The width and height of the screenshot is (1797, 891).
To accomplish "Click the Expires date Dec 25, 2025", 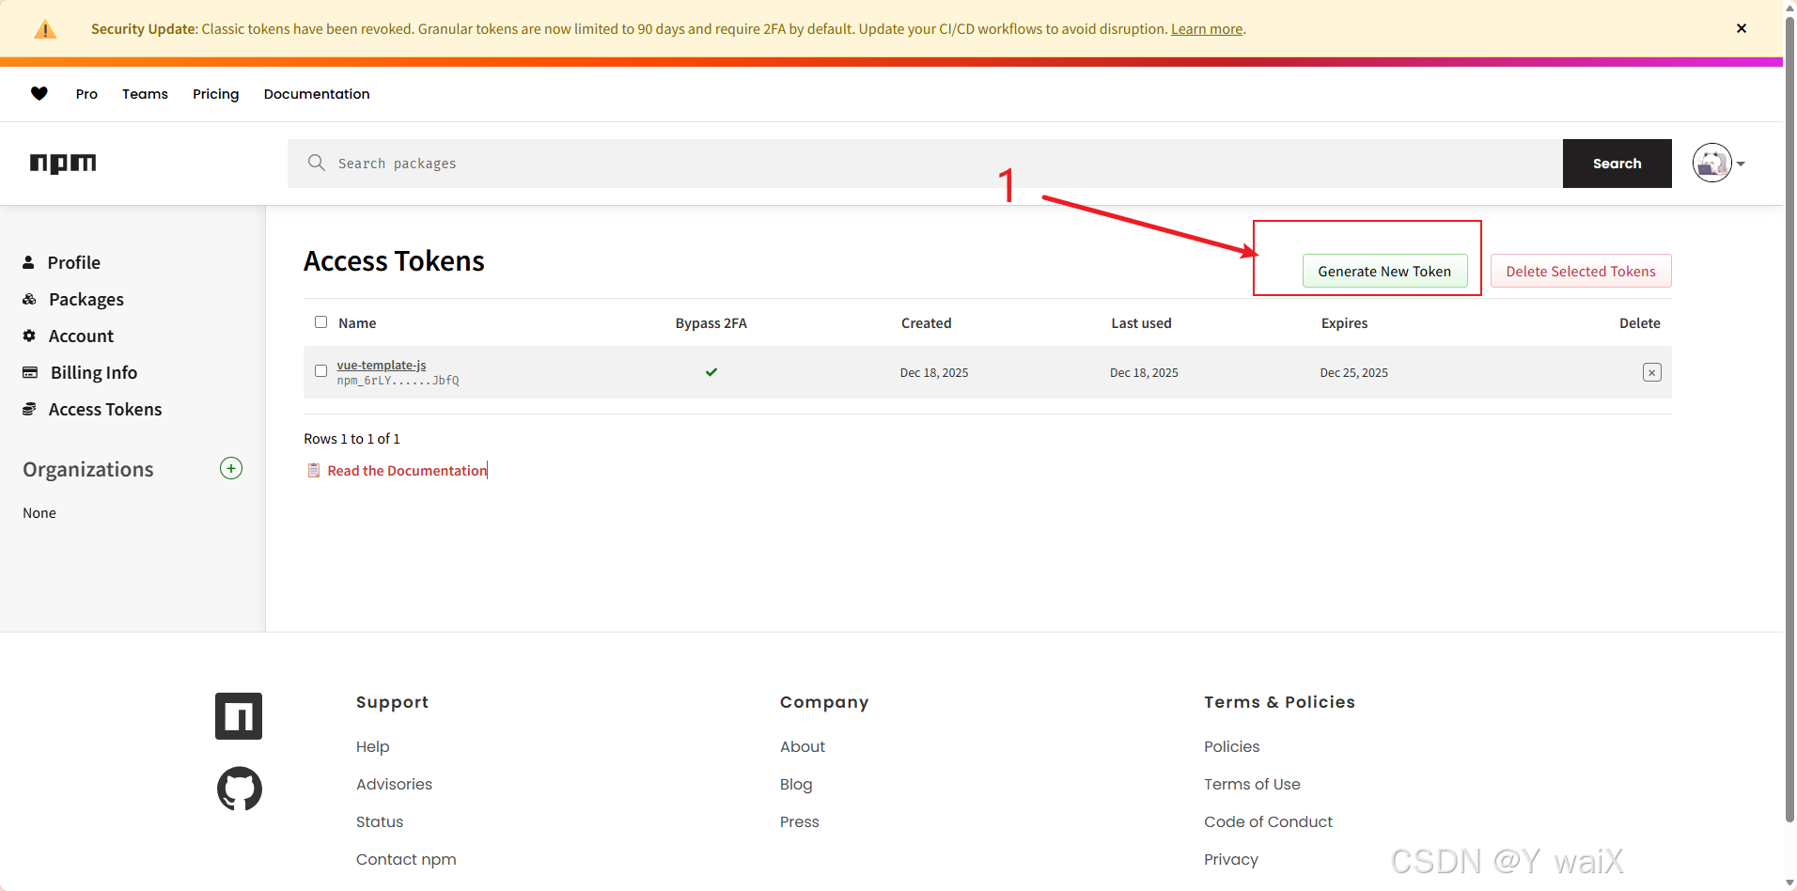I will [1353, 373].
